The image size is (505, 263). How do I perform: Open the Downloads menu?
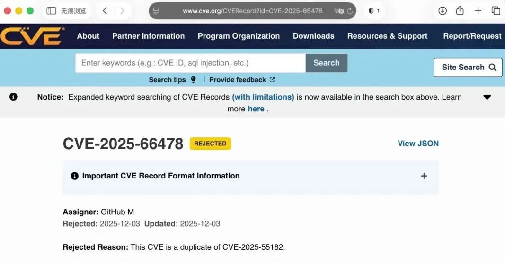point(313,36)
